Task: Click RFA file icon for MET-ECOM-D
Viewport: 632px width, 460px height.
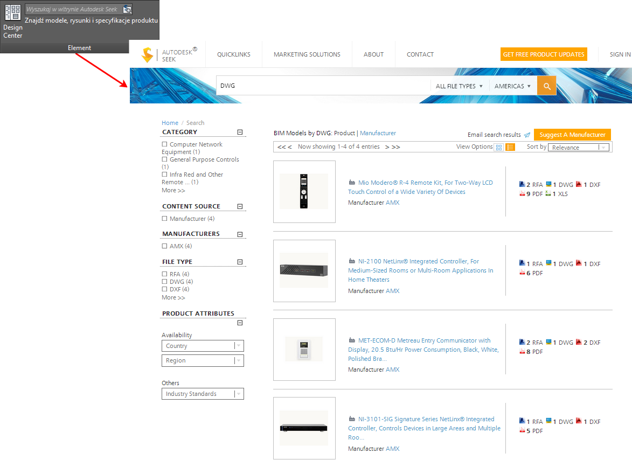Action: point(522,342)
